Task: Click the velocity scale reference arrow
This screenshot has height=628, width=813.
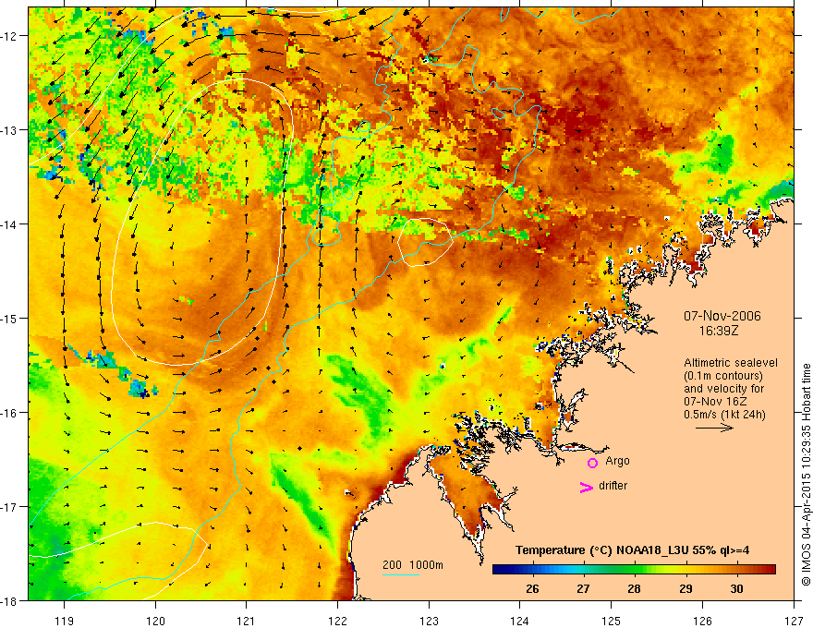Action: (x=714, y=428)
